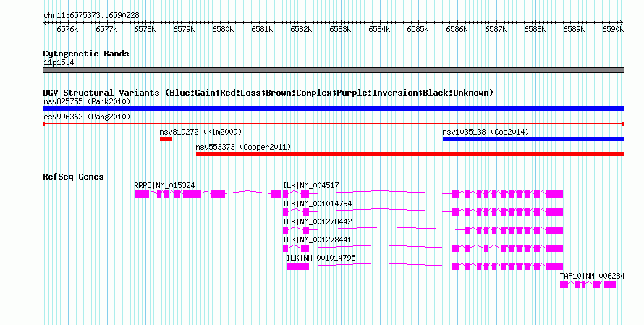Click the RRP8|NM_015324 gene label
The height and width of the screenshot is (325, 644).
pos(164,186)
